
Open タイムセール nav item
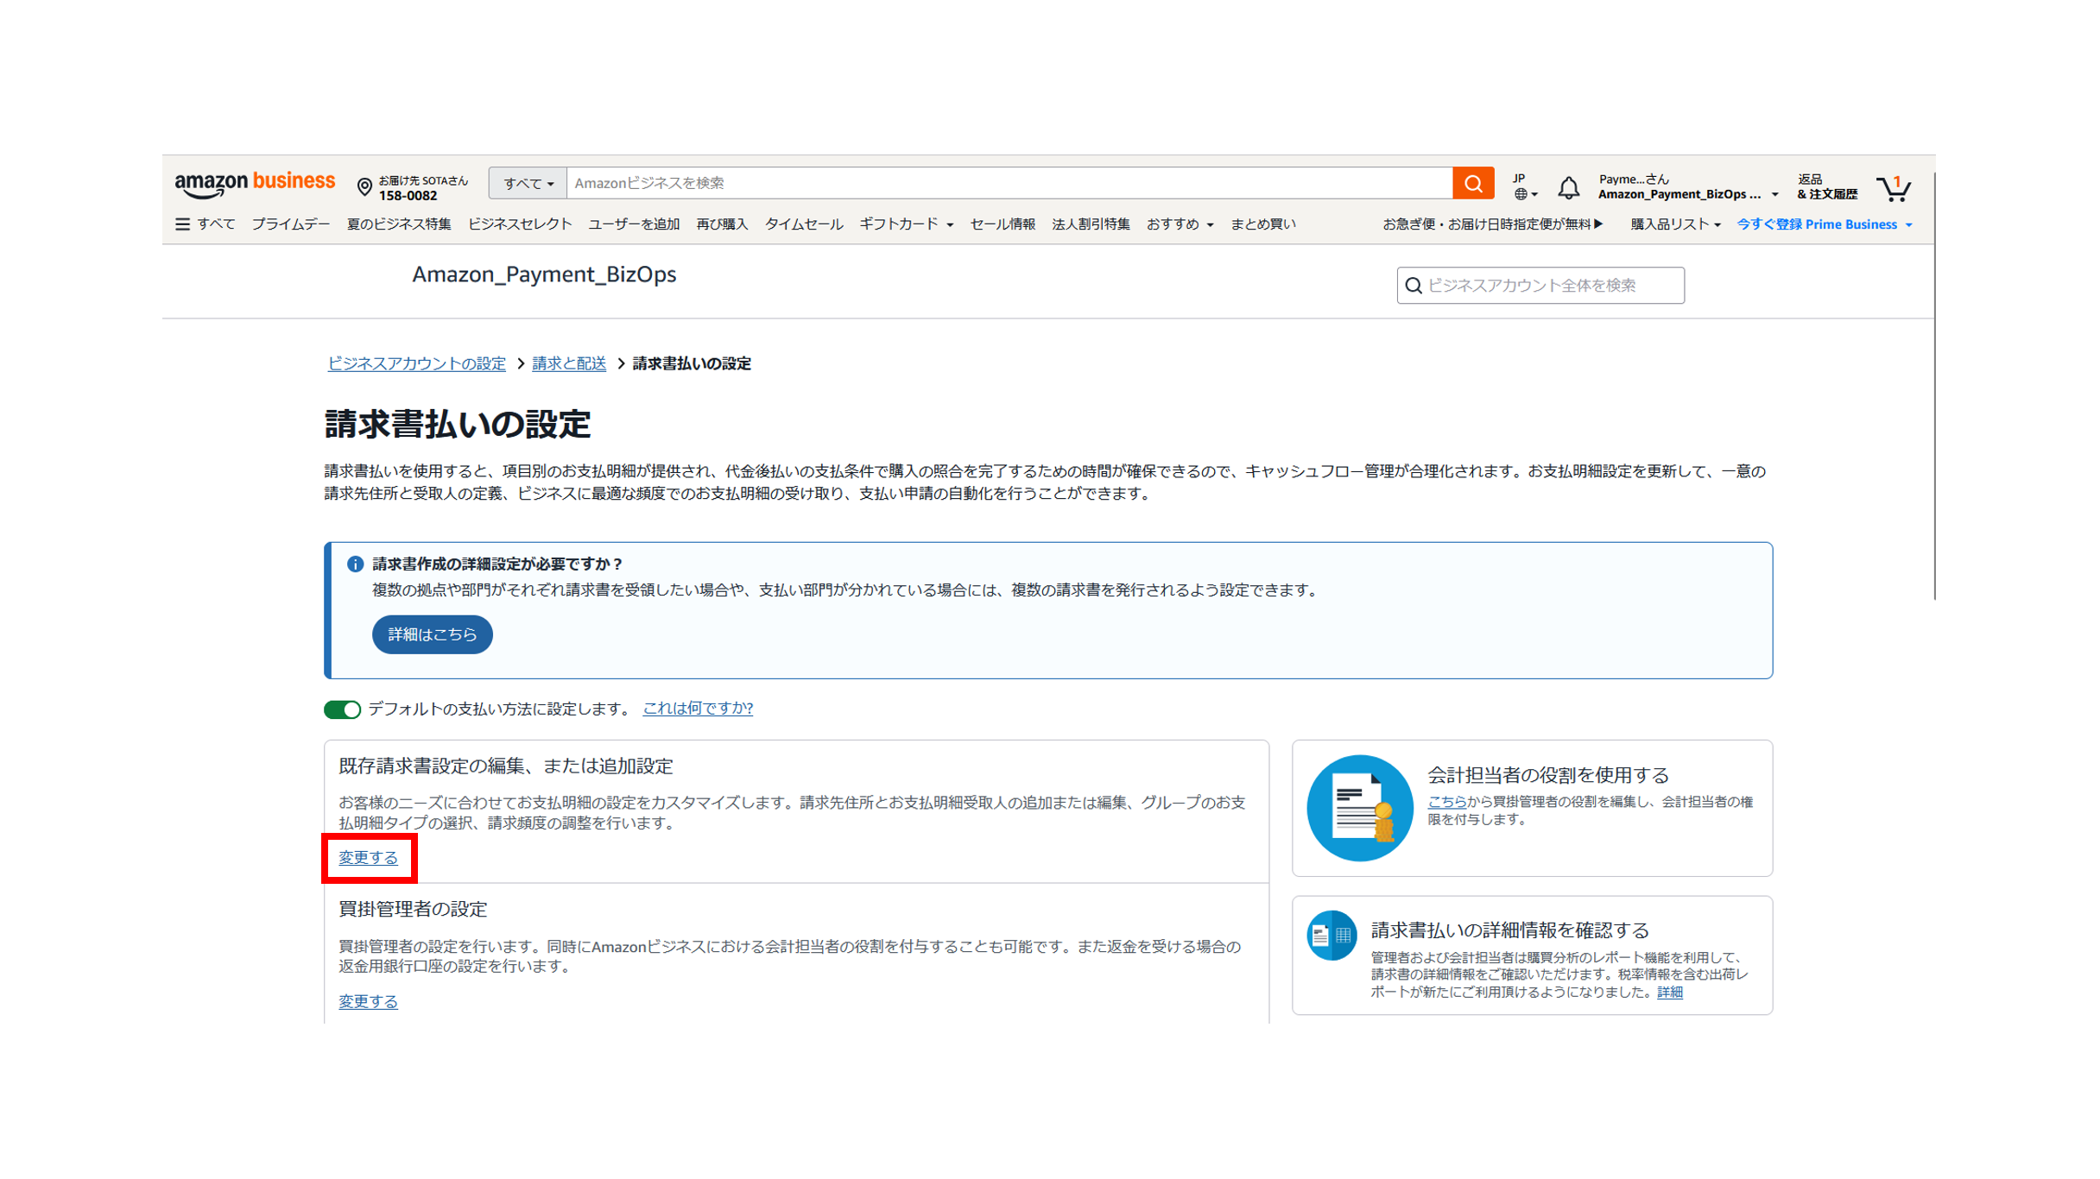(x=803, y=224)
